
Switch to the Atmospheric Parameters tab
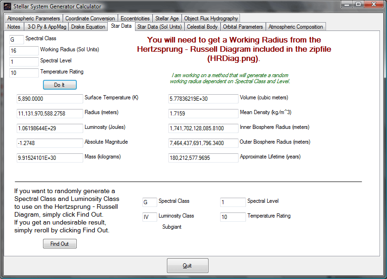[x=33, y=18]
